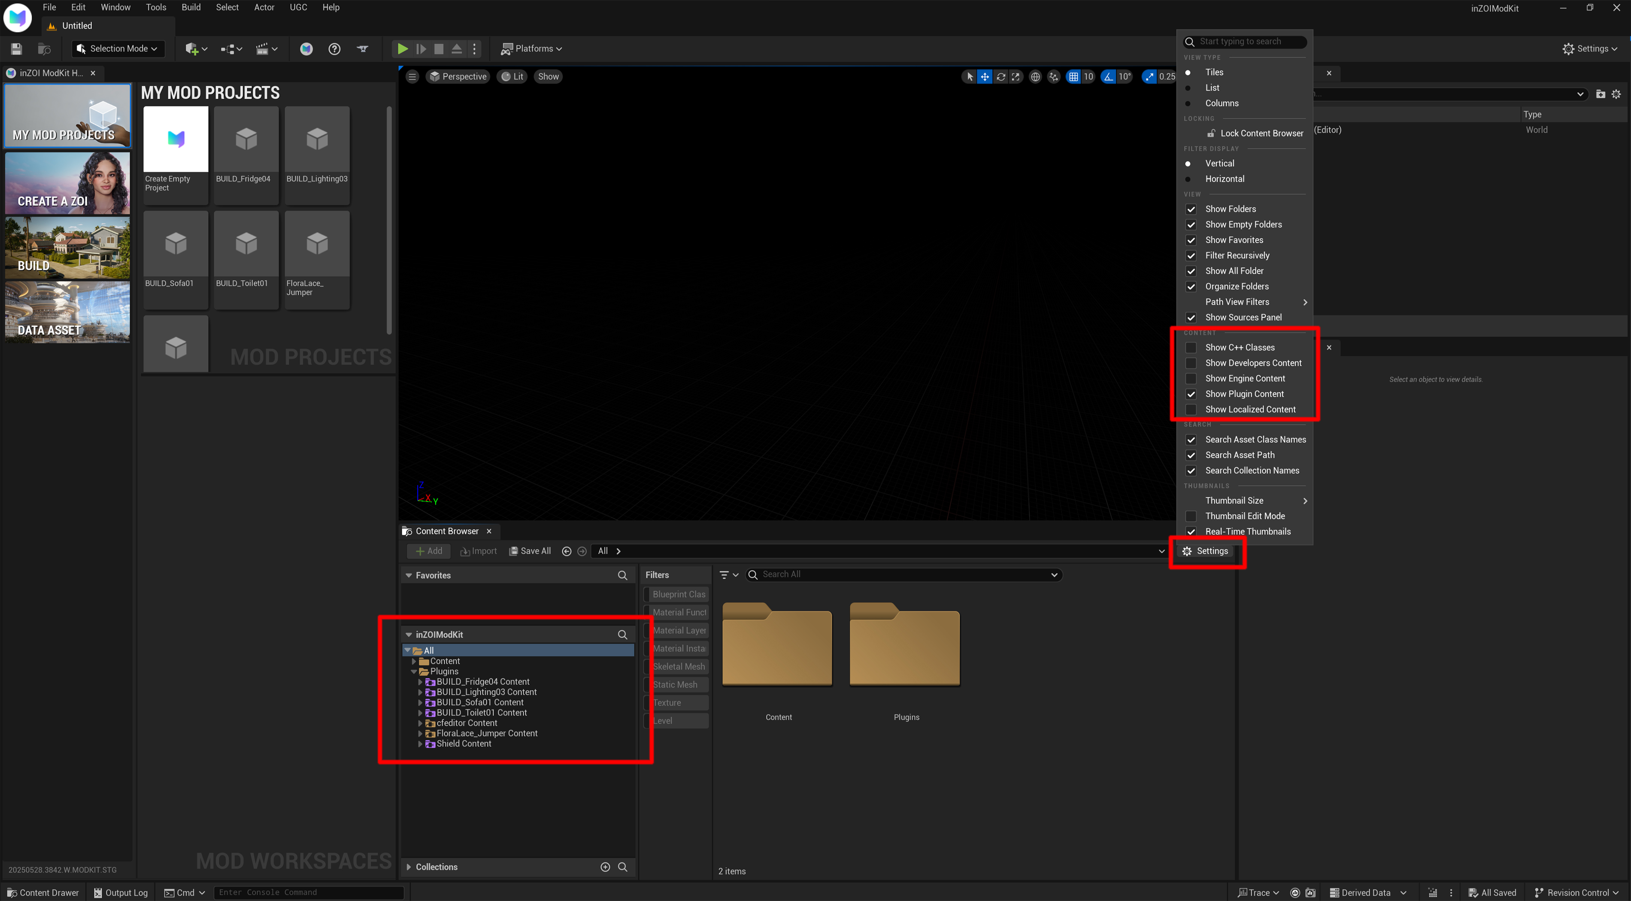Save the current level with the disk icon
This screenshot has width=1631, height=901.
(x=16, y=49)
